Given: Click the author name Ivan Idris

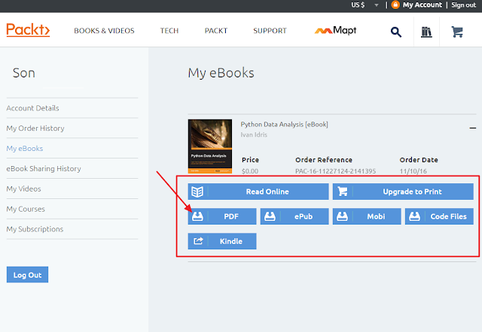Looking at the screenshot, I should [x=254, y=135].
